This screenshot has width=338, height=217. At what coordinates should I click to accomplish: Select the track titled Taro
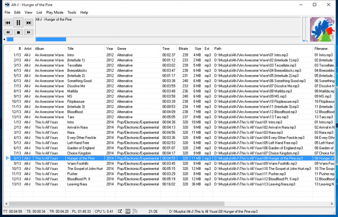coord(70,117)
